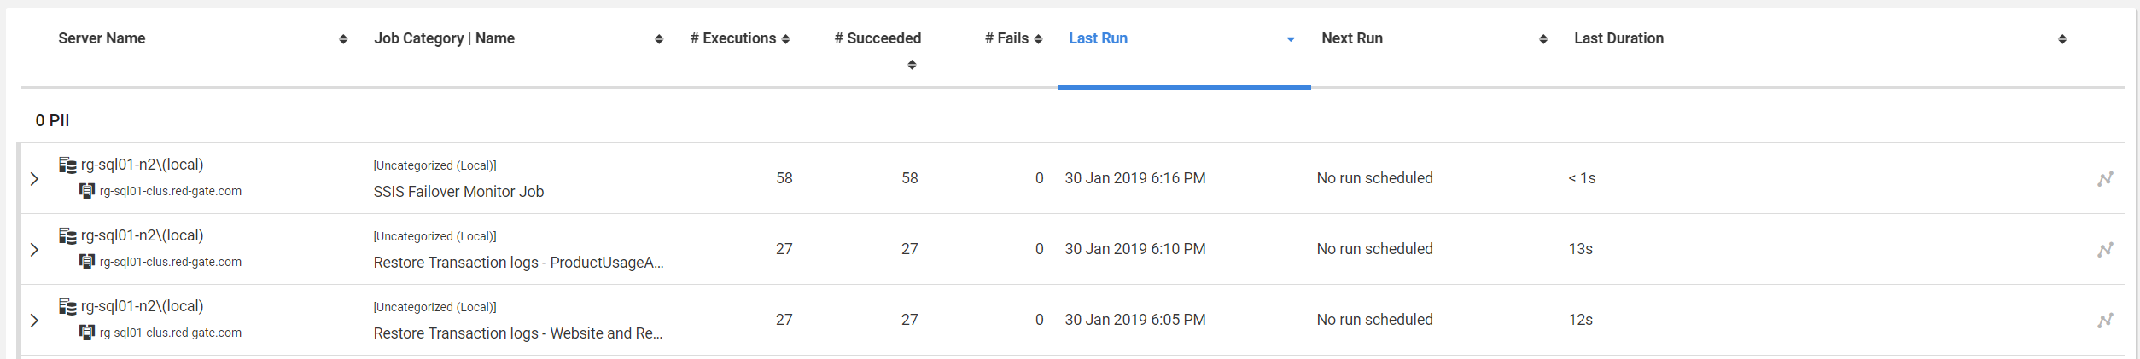Sort by # Succeeded column
Viewport: 2140px width, 359px height.
(x=878, y=38)
